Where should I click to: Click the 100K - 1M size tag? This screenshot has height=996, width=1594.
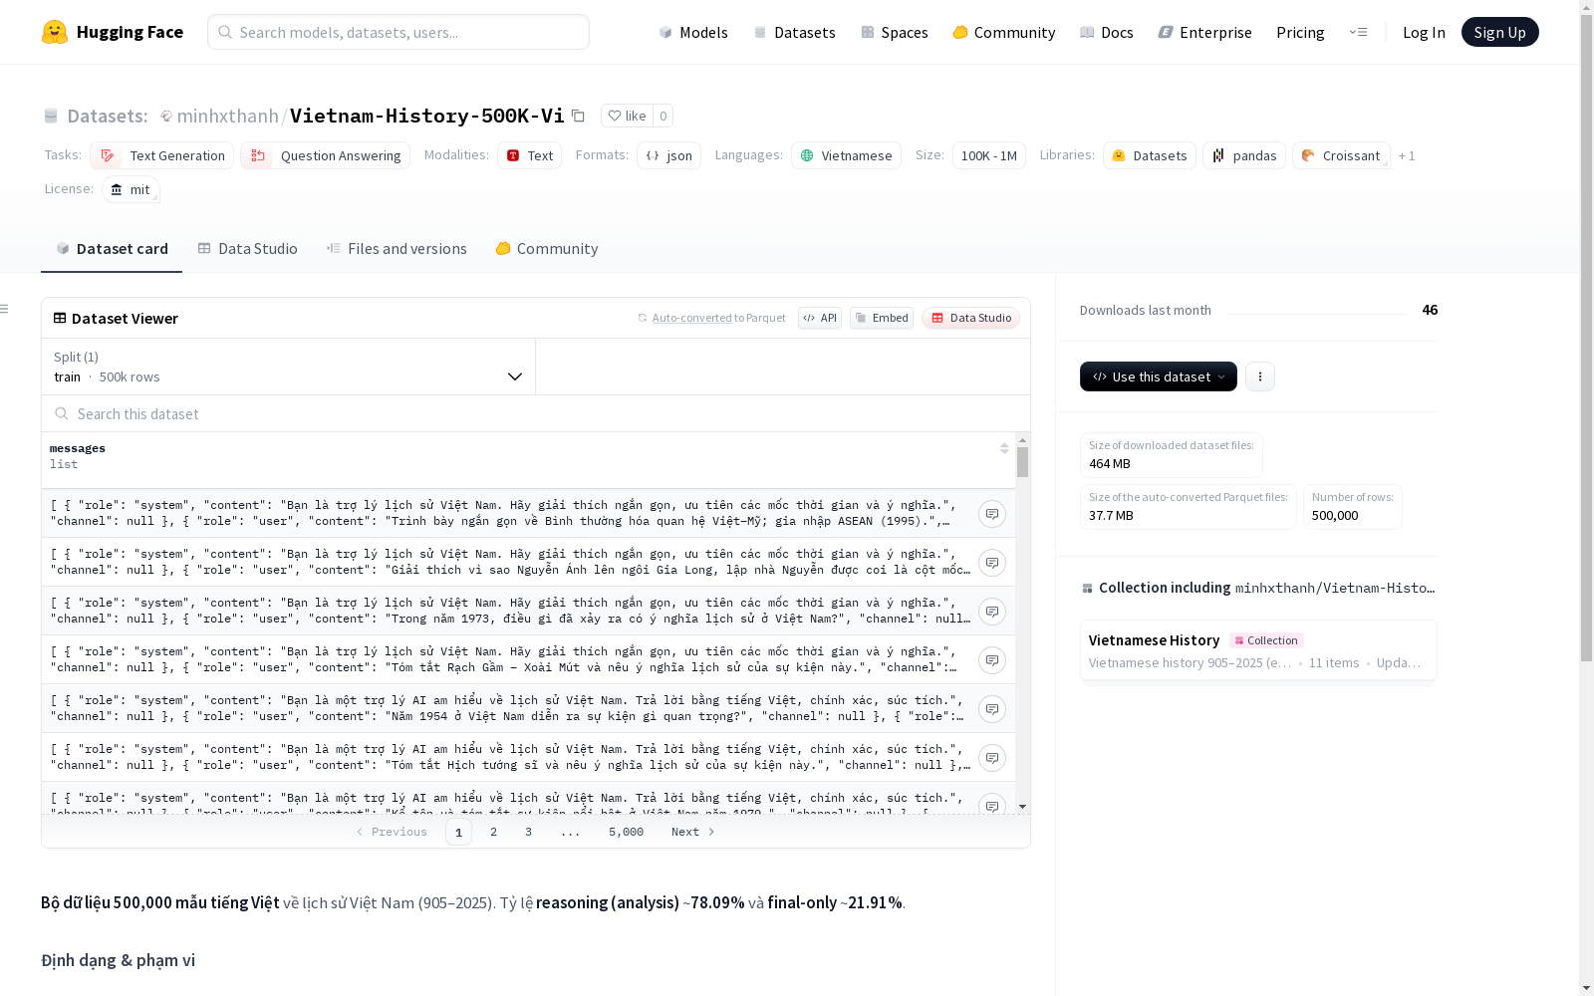click(988, 155)
